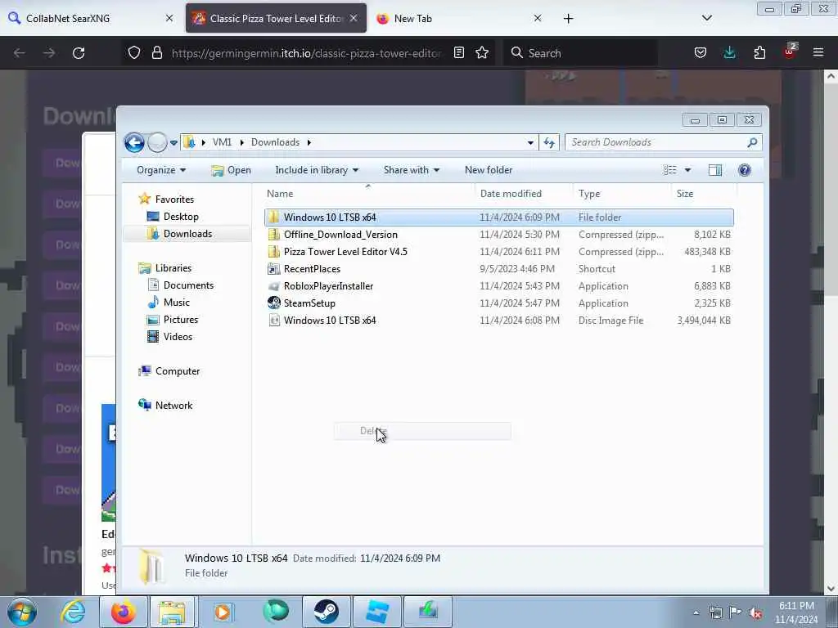
Task: Switch to the New Tab tab
Action: tap(460, 19)
